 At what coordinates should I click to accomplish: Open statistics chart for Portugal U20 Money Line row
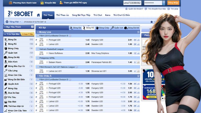[x=138, y=40]
